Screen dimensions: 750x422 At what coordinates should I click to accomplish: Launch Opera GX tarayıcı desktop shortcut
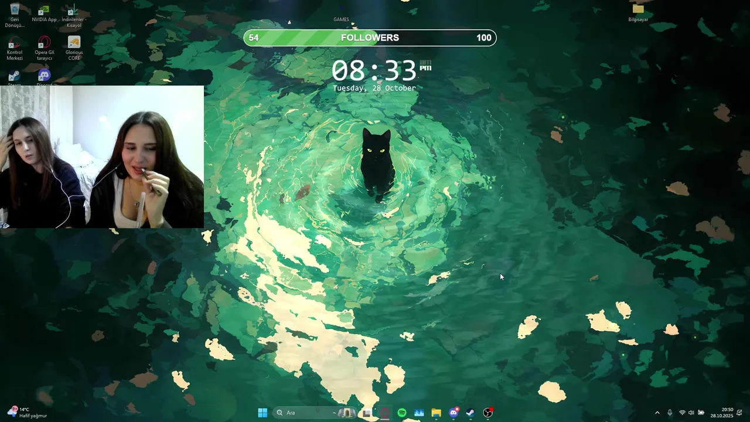44,48
